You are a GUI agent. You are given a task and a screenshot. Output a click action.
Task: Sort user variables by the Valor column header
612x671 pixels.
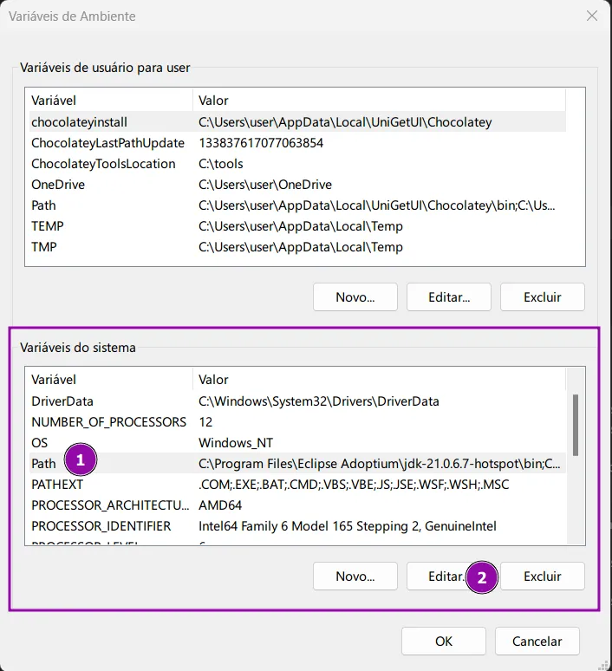[213, 101]
